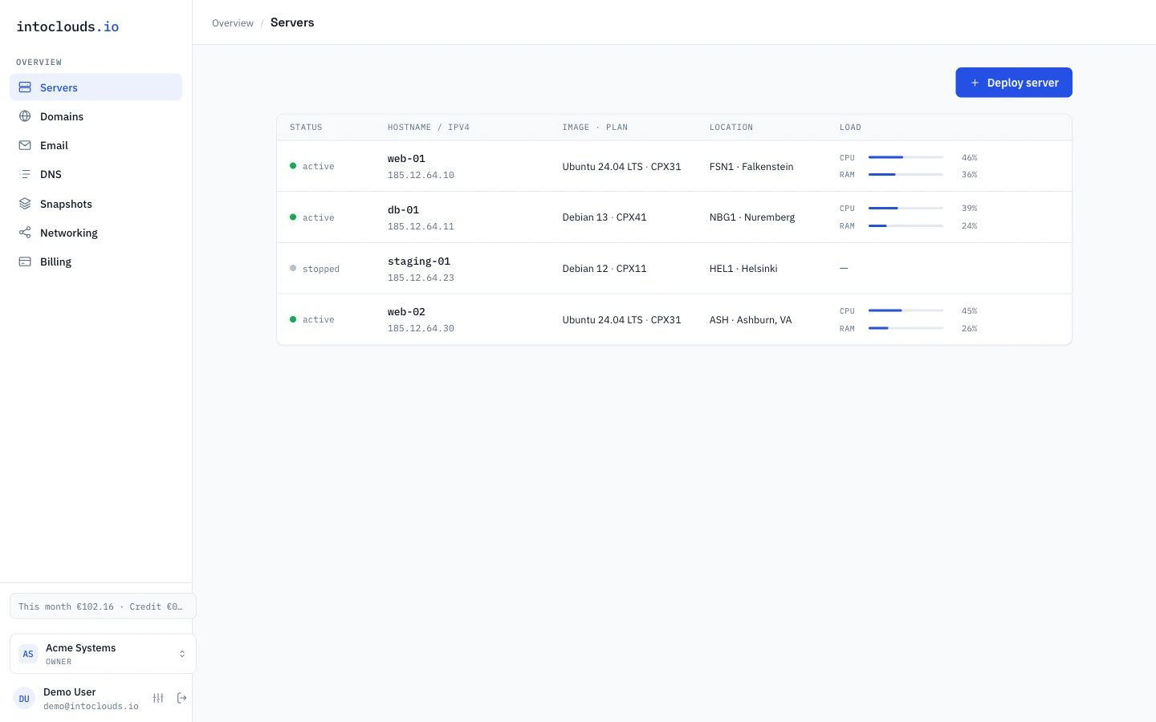Click the Email envelope icon
1156x722 pixels.
pos(25,145)
